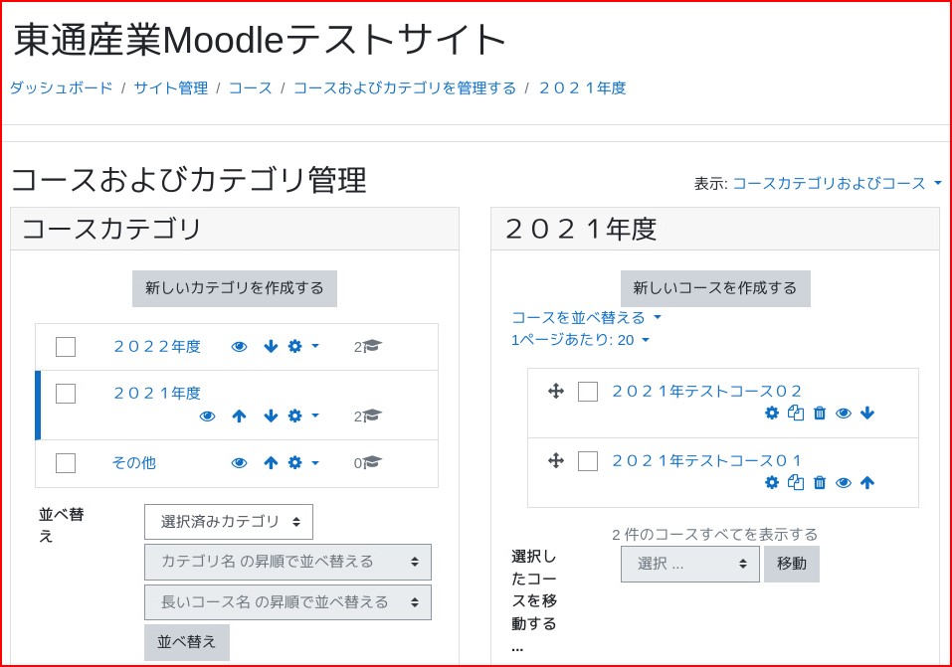
Task: Click 新しいカテゴリを作成する button
Action: click(235, 288)
